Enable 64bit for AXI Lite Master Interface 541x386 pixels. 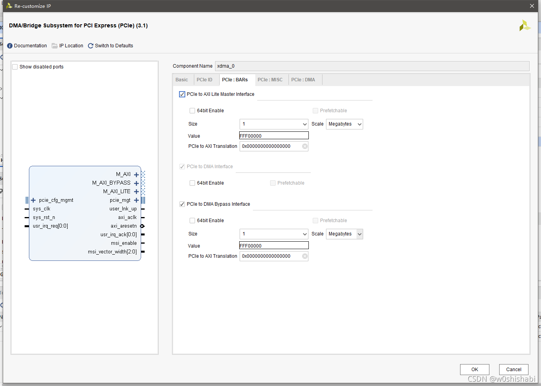tap(192, 111)
